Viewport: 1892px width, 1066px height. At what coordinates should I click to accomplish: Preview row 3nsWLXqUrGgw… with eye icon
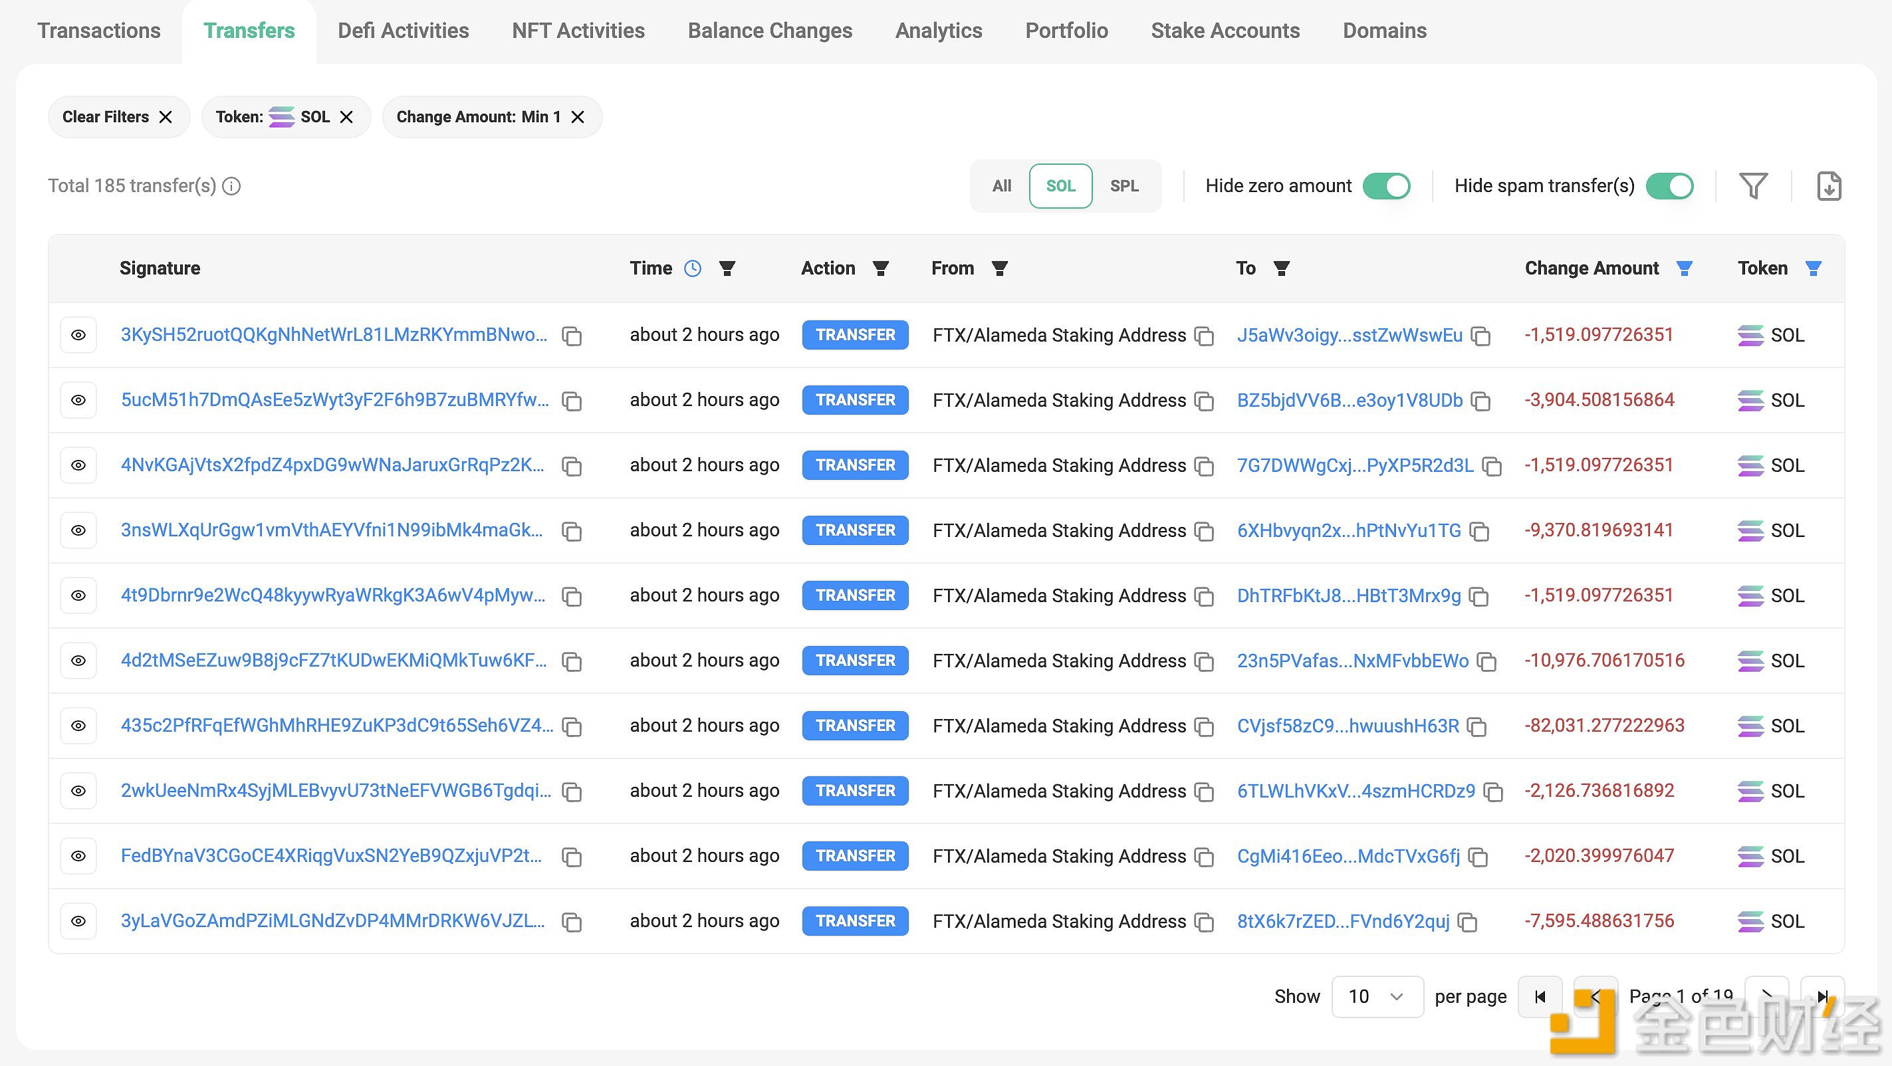tap(78, 530)
